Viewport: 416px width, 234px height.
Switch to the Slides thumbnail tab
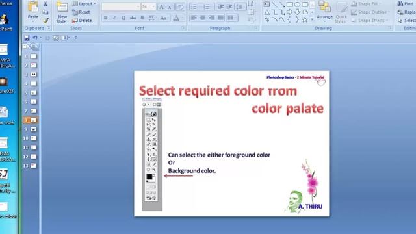[x=26, y=47]
